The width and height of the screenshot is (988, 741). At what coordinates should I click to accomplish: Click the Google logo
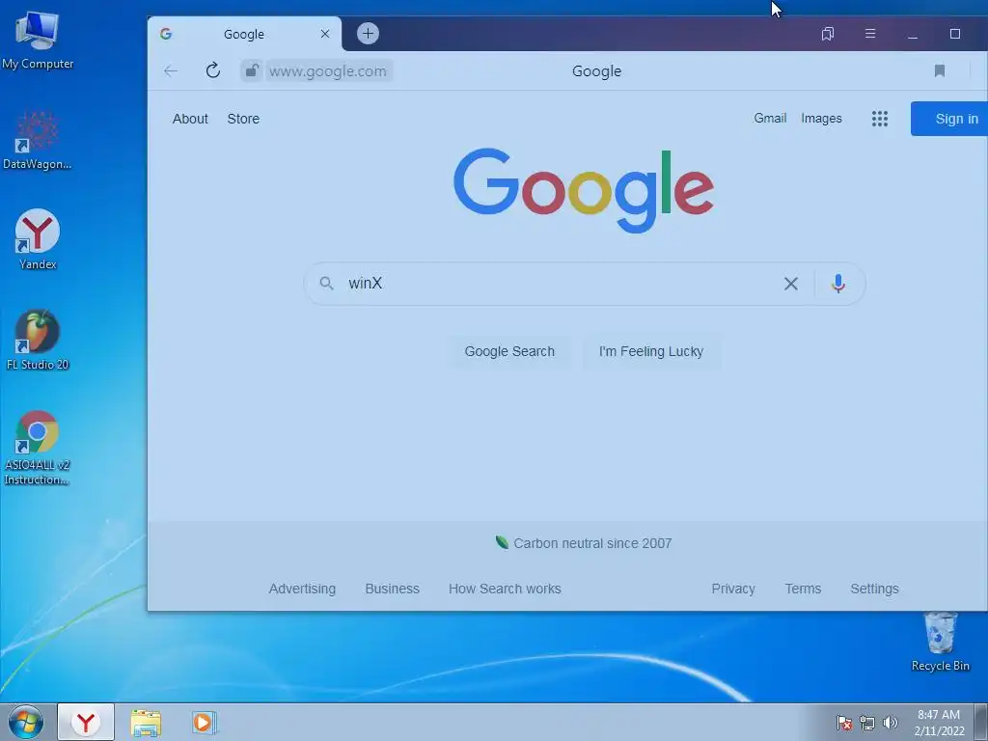click(x=584, y=189)
